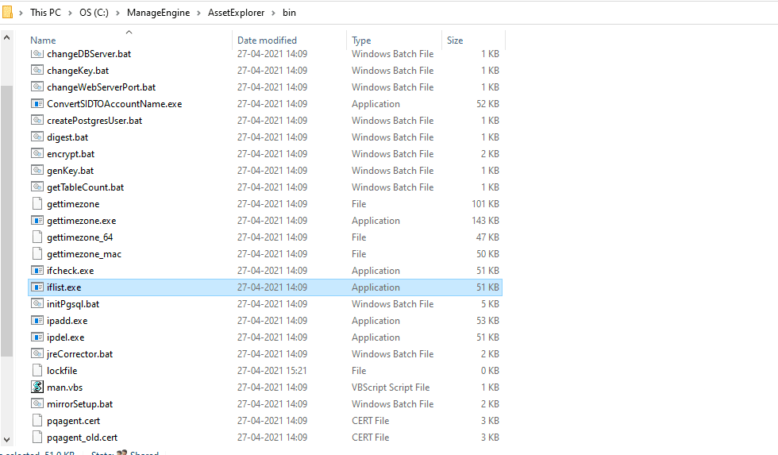Click lockfile's date 27-04-2021 15:21

(x=272, y=371)
